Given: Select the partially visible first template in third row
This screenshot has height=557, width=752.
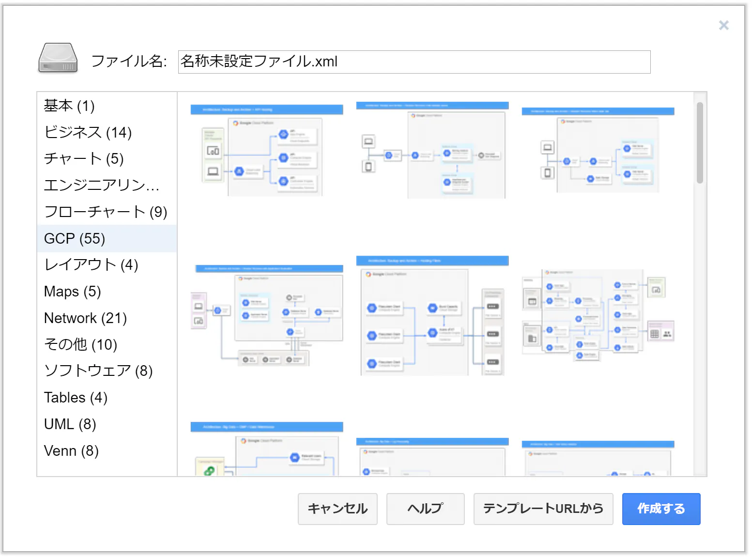Looking at the screenshot, I should (x=267, y=449).
